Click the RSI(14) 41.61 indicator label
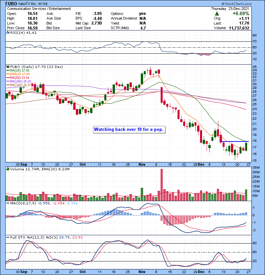The height and width of the screenshot is (275, 265). pyautogui.click(x=23, y=32)
